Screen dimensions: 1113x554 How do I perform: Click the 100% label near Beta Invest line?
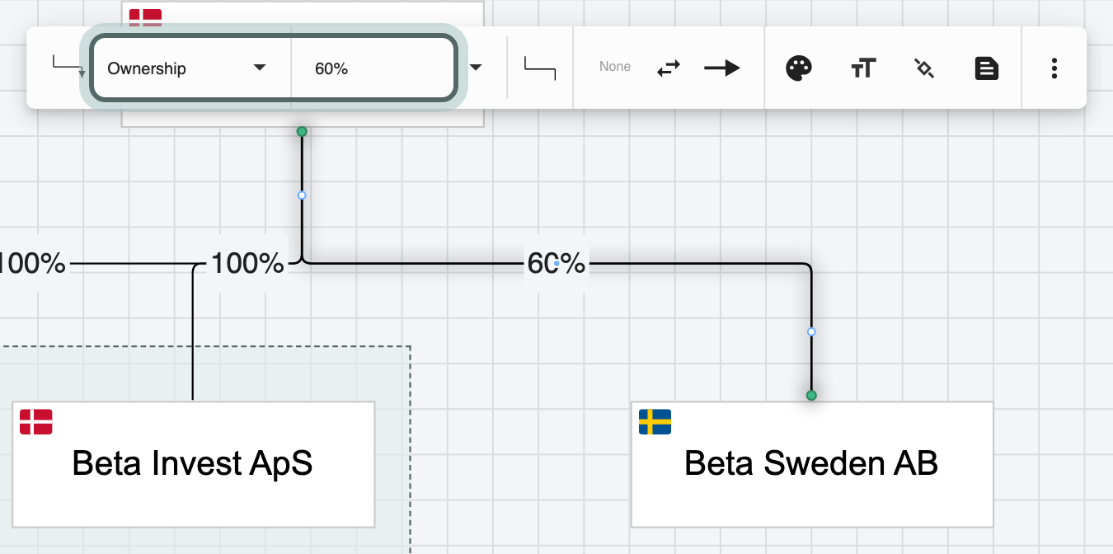(247, 264)
